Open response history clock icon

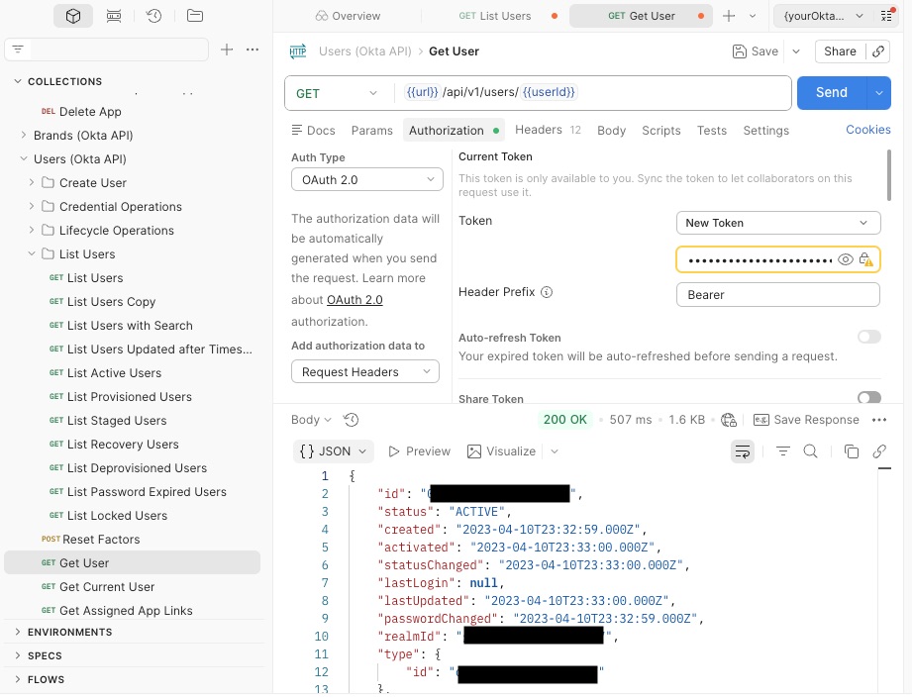pyautogui.click(x=351, y=419)
